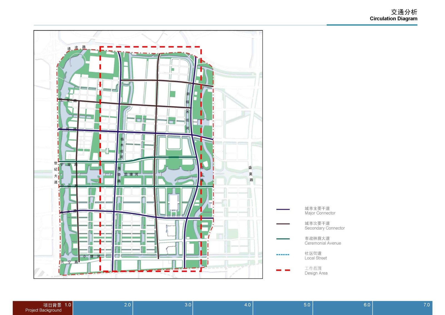The height and width of the screenshot is (315, 445).
Task: Click the '社区街道' legend text
Action: pos(313,253)
